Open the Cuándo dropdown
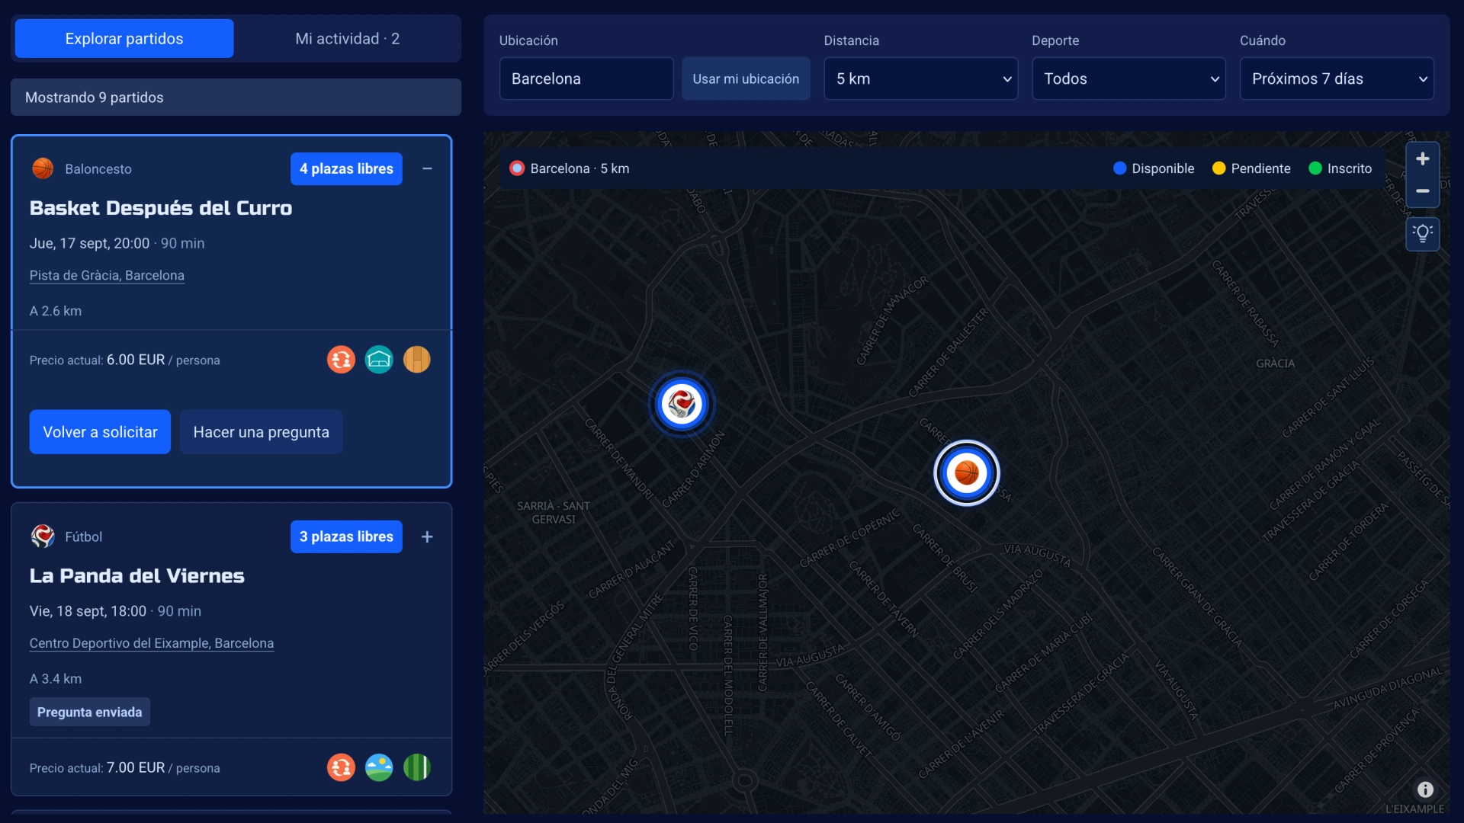This screenshot has width=1464, height=823. point(1337,78)
